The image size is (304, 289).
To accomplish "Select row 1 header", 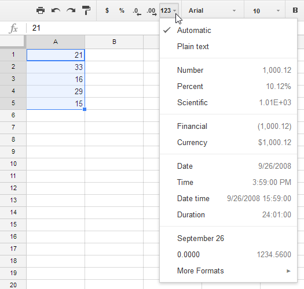I will click(13, 55).
